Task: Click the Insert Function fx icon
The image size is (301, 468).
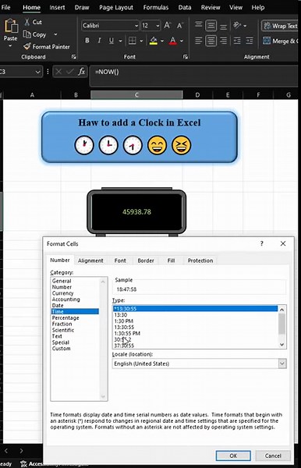Action: point(81,72)
